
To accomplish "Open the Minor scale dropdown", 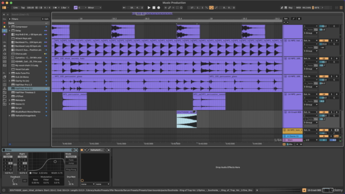I will point(94,8).
